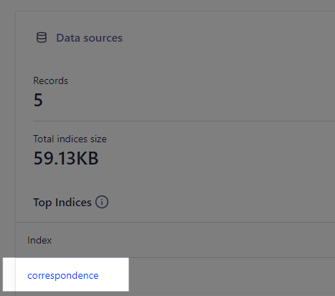Click the Data sources heading
The image size is (335, 296).
click(x=89, y=38)
